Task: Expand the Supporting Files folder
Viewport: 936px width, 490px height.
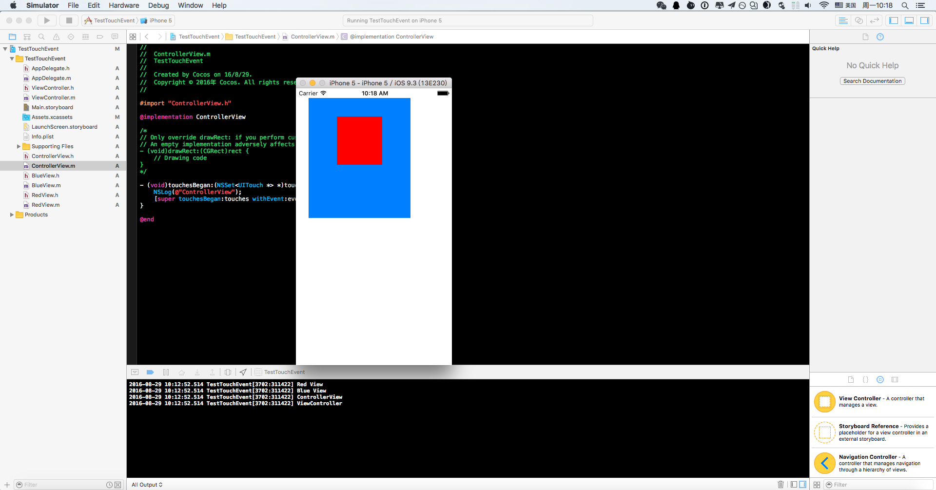Action: (19, 146)
